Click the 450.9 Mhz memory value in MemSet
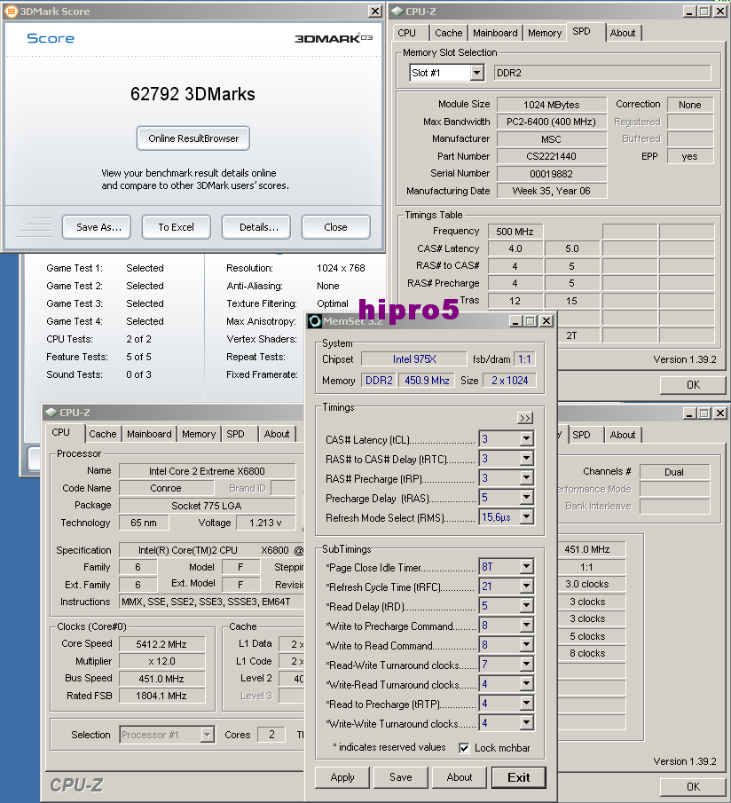Image resolution: width=731 pixels, height=803 pixels. coord(427,381)
